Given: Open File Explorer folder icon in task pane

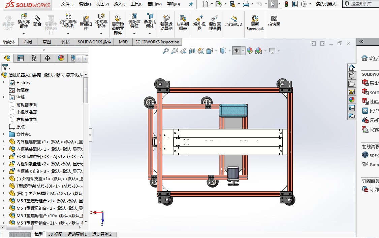Looking at the screenshot, I should (x=352, y=84).
